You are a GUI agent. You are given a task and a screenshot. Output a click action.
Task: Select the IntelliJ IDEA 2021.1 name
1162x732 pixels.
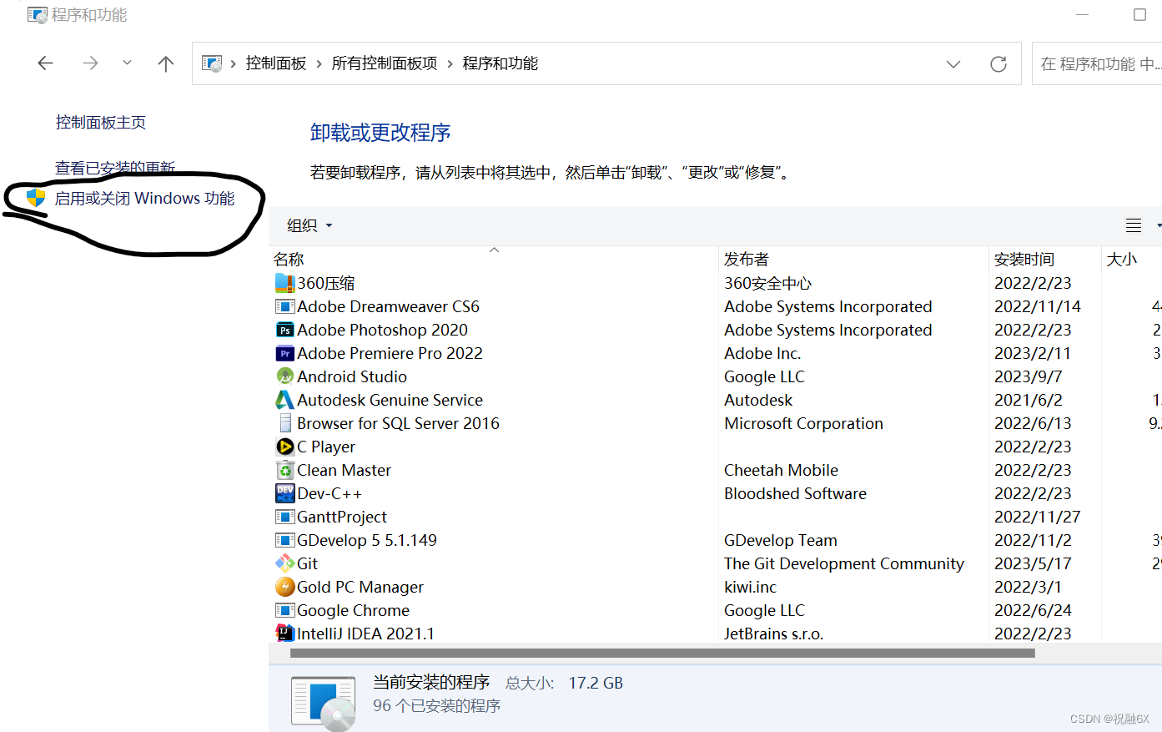pyautogui.click(x=365, y=634)
